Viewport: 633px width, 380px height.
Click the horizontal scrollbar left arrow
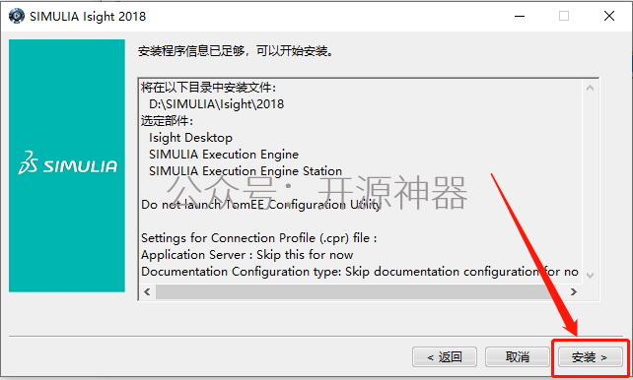[x=147, y=291]
